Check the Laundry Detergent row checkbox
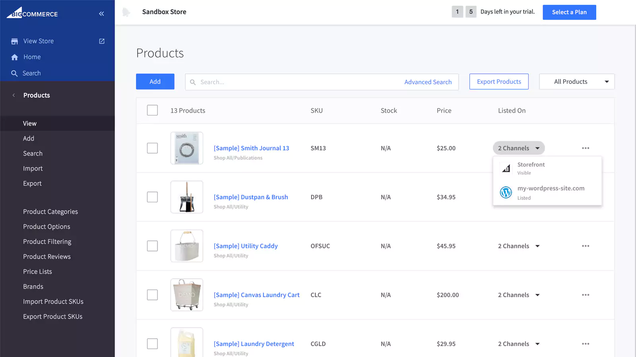 pyautogui.click(x=152, y=344)
